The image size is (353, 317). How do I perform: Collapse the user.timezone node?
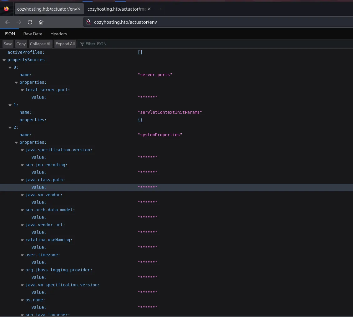click(22, 255)
